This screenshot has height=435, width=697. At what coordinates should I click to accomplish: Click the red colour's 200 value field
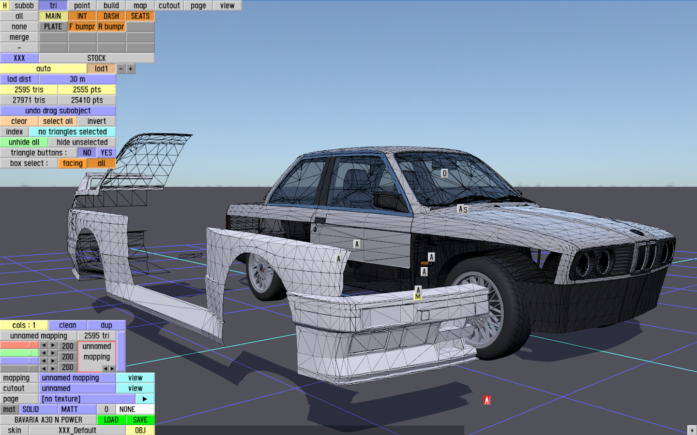point(68,346)
